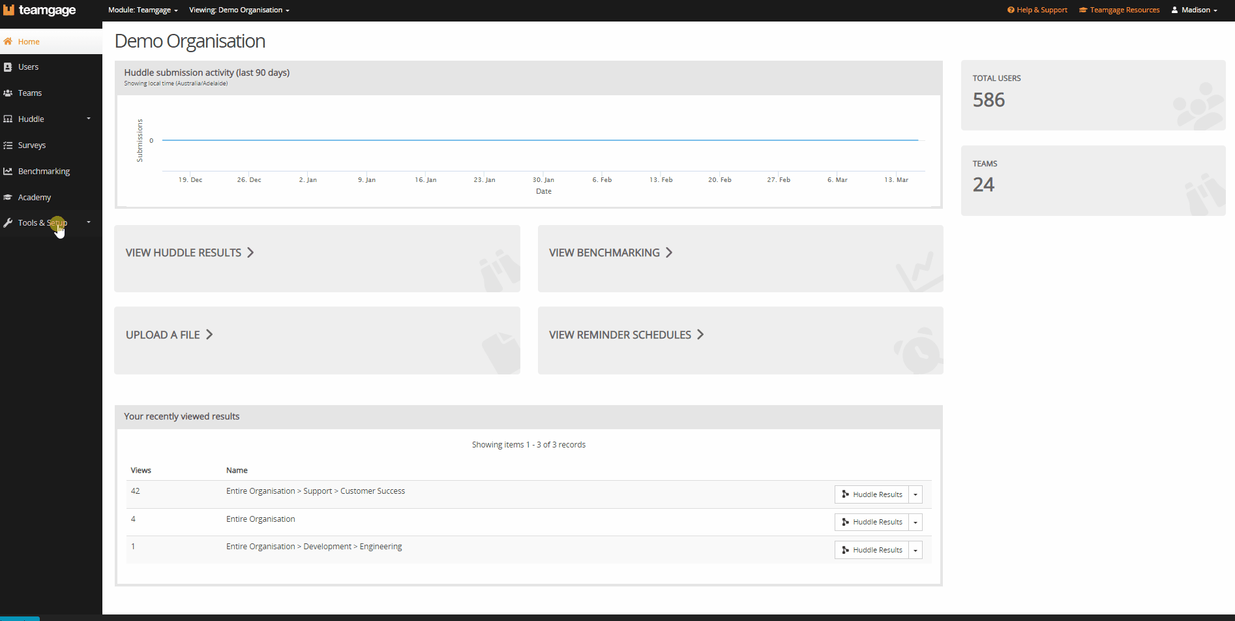Click the Academy graduation cap icon
This screenshot has width=1235, height=621.
pos(8,197)
